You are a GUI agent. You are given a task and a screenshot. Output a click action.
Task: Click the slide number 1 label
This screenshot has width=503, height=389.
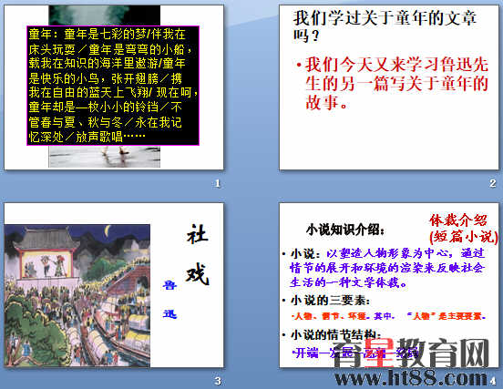tap(218, 183)
